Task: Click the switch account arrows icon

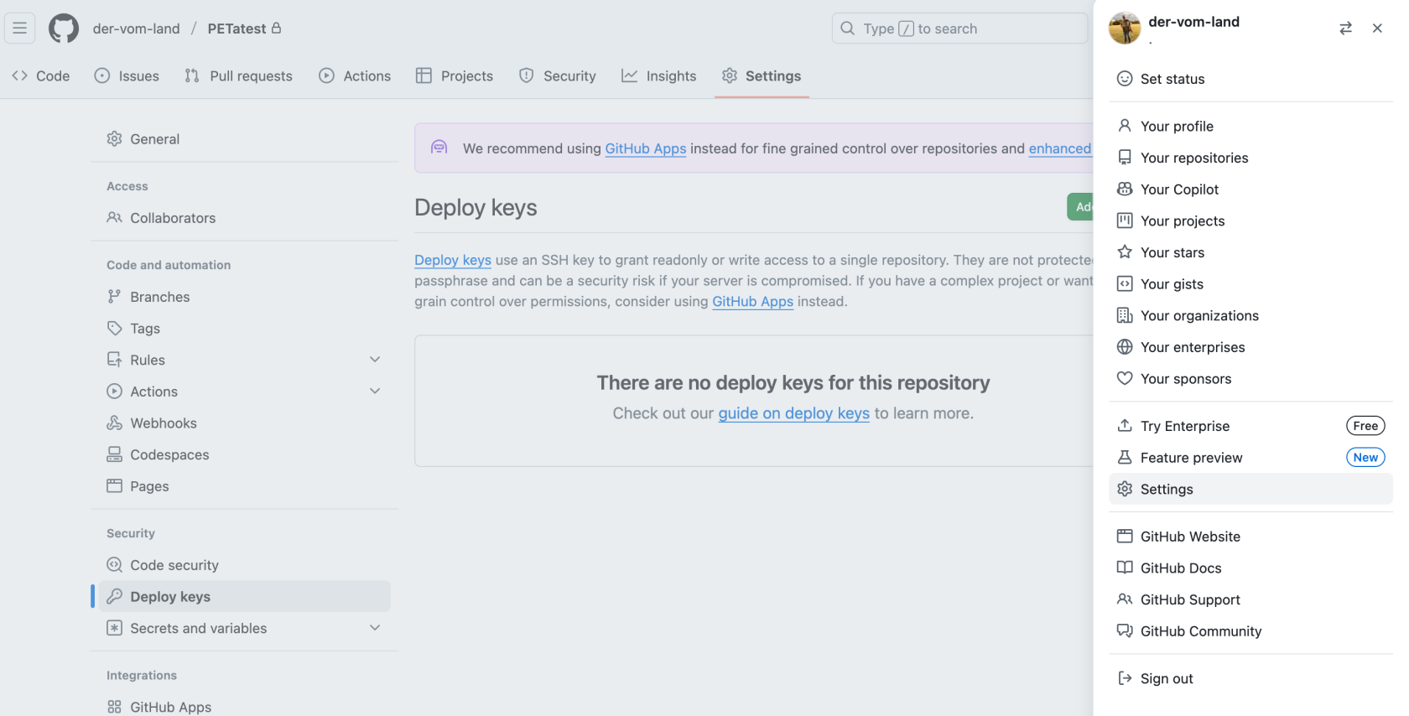Action: [1345, 28]
